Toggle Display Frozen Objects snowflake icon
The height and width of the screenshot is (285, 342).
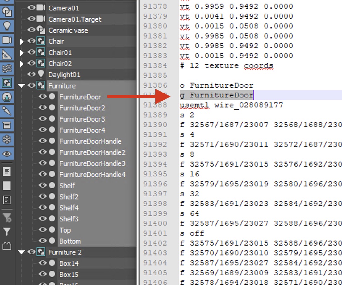click(x=6, y=139)
